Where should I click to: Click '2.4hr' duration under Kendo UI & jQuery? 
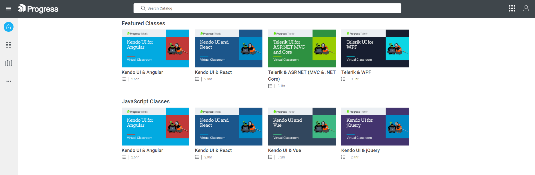355,157
